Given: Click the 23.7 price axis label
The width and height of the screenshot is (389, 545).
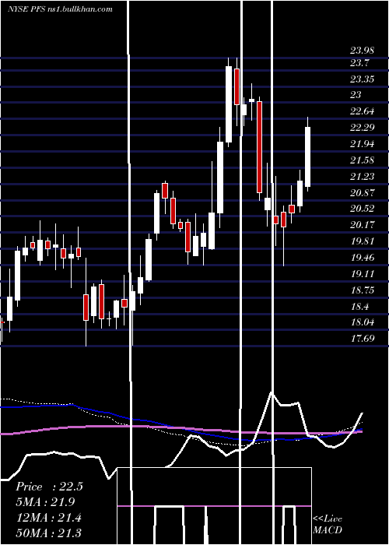Looking at the screenshot, I should (x=359, y=63).
